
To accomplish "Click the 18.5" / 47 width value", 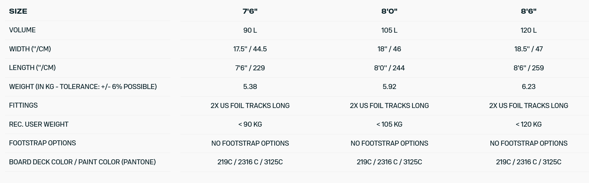I will click(x=528, y=49).
